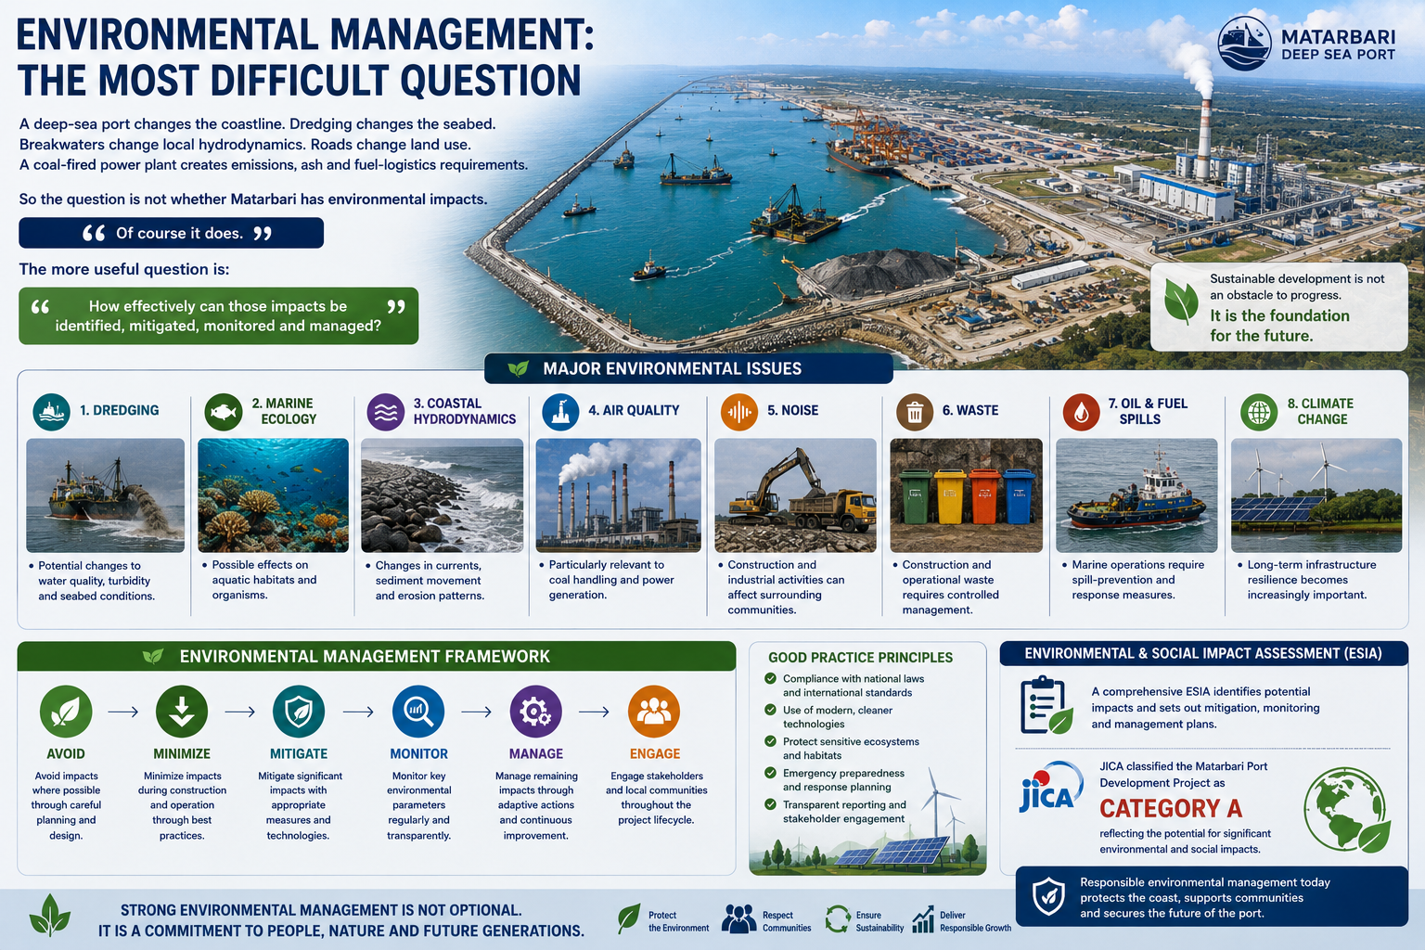This screenshot has height=950, width=1425.
Task: Open the wind turbines and solar panels photo
Action: 1316,495
